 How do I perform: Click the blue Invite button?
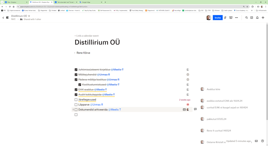[217, 18]
